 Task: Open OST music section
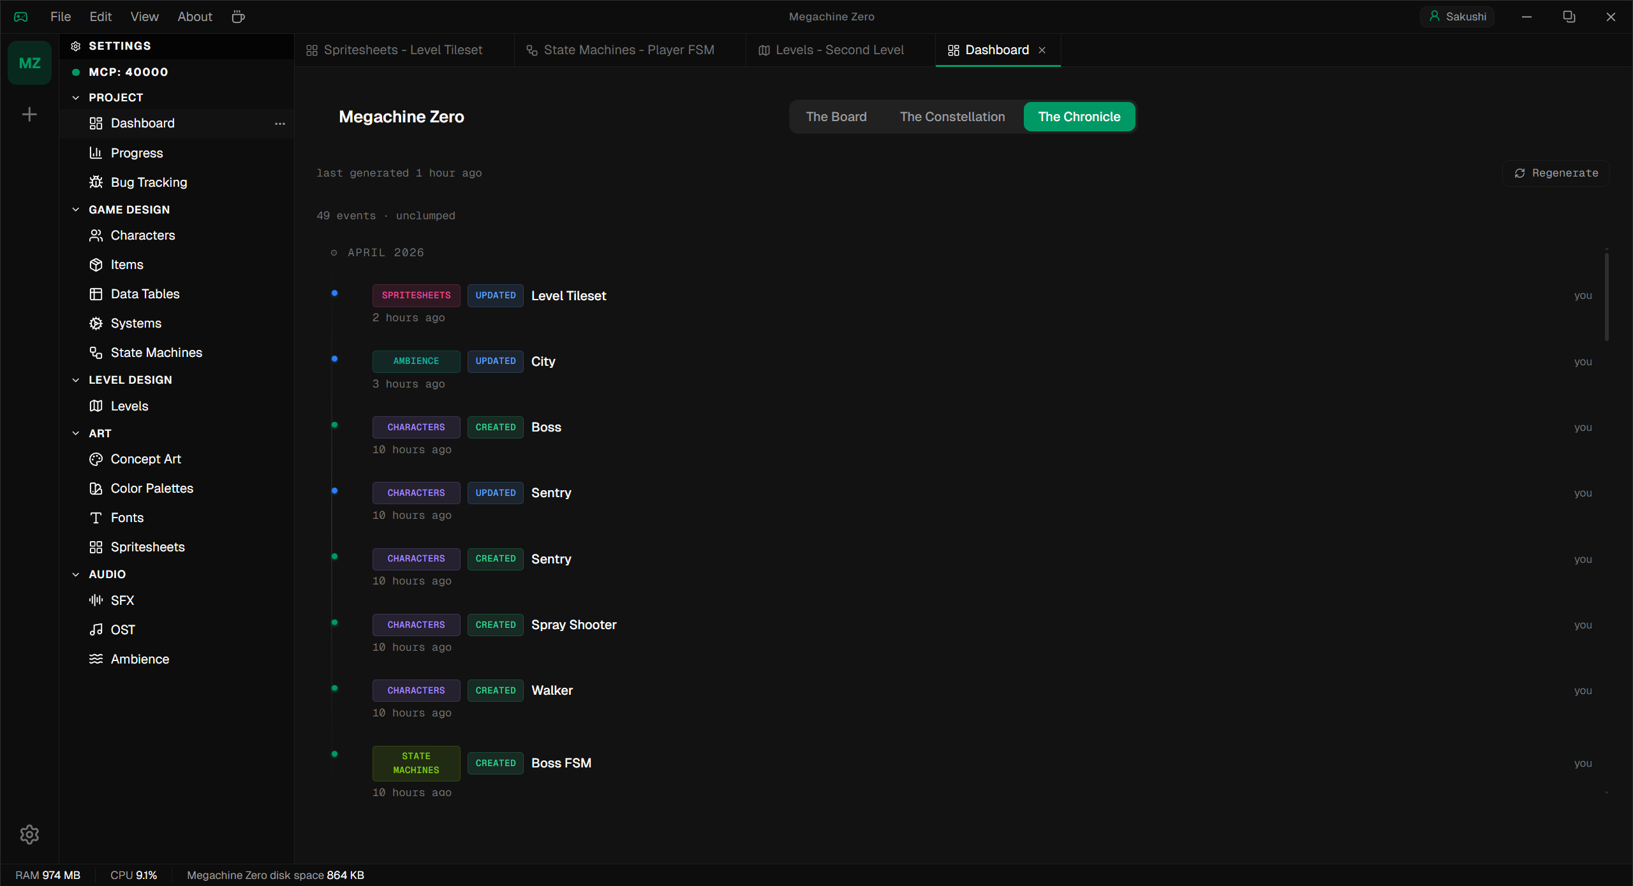[176, 630]
